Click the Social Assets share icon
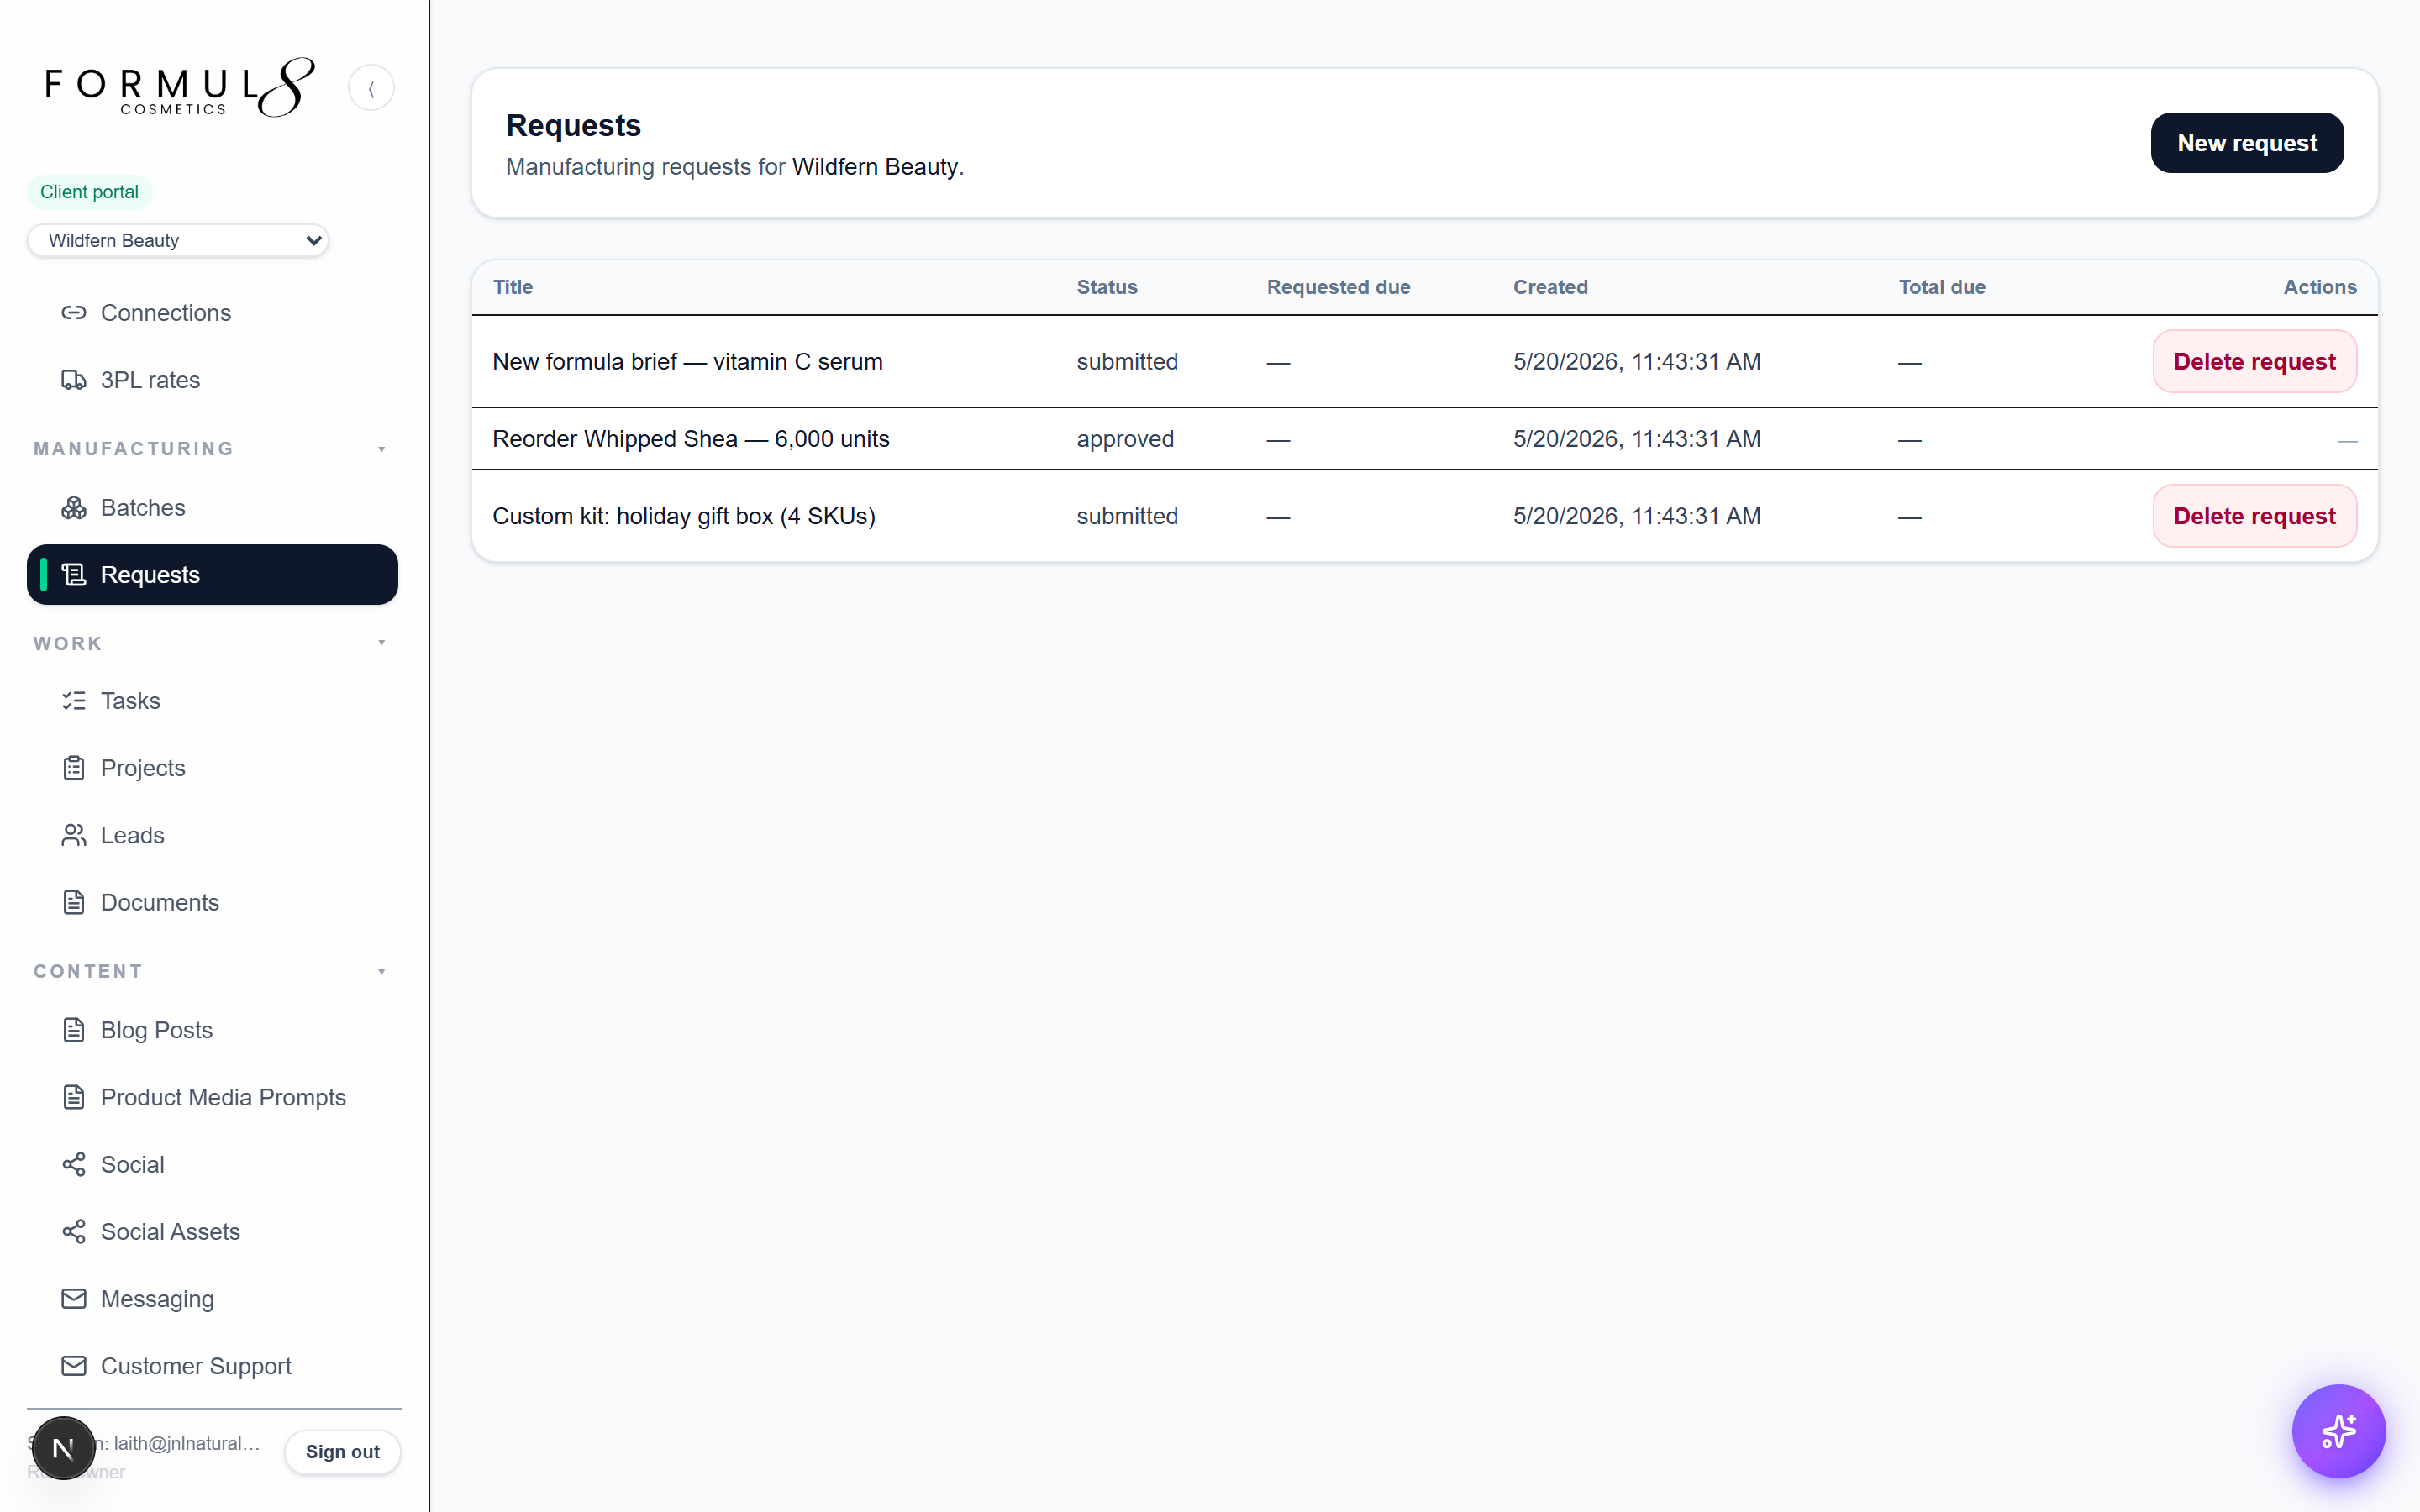This screenshot has height=1512, width=2420. click(x=74, y=1232)
